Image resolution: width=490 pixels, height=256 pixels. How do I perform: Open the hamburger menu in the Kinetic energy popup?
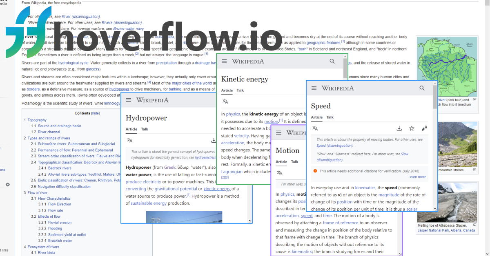tap(224, 61)
